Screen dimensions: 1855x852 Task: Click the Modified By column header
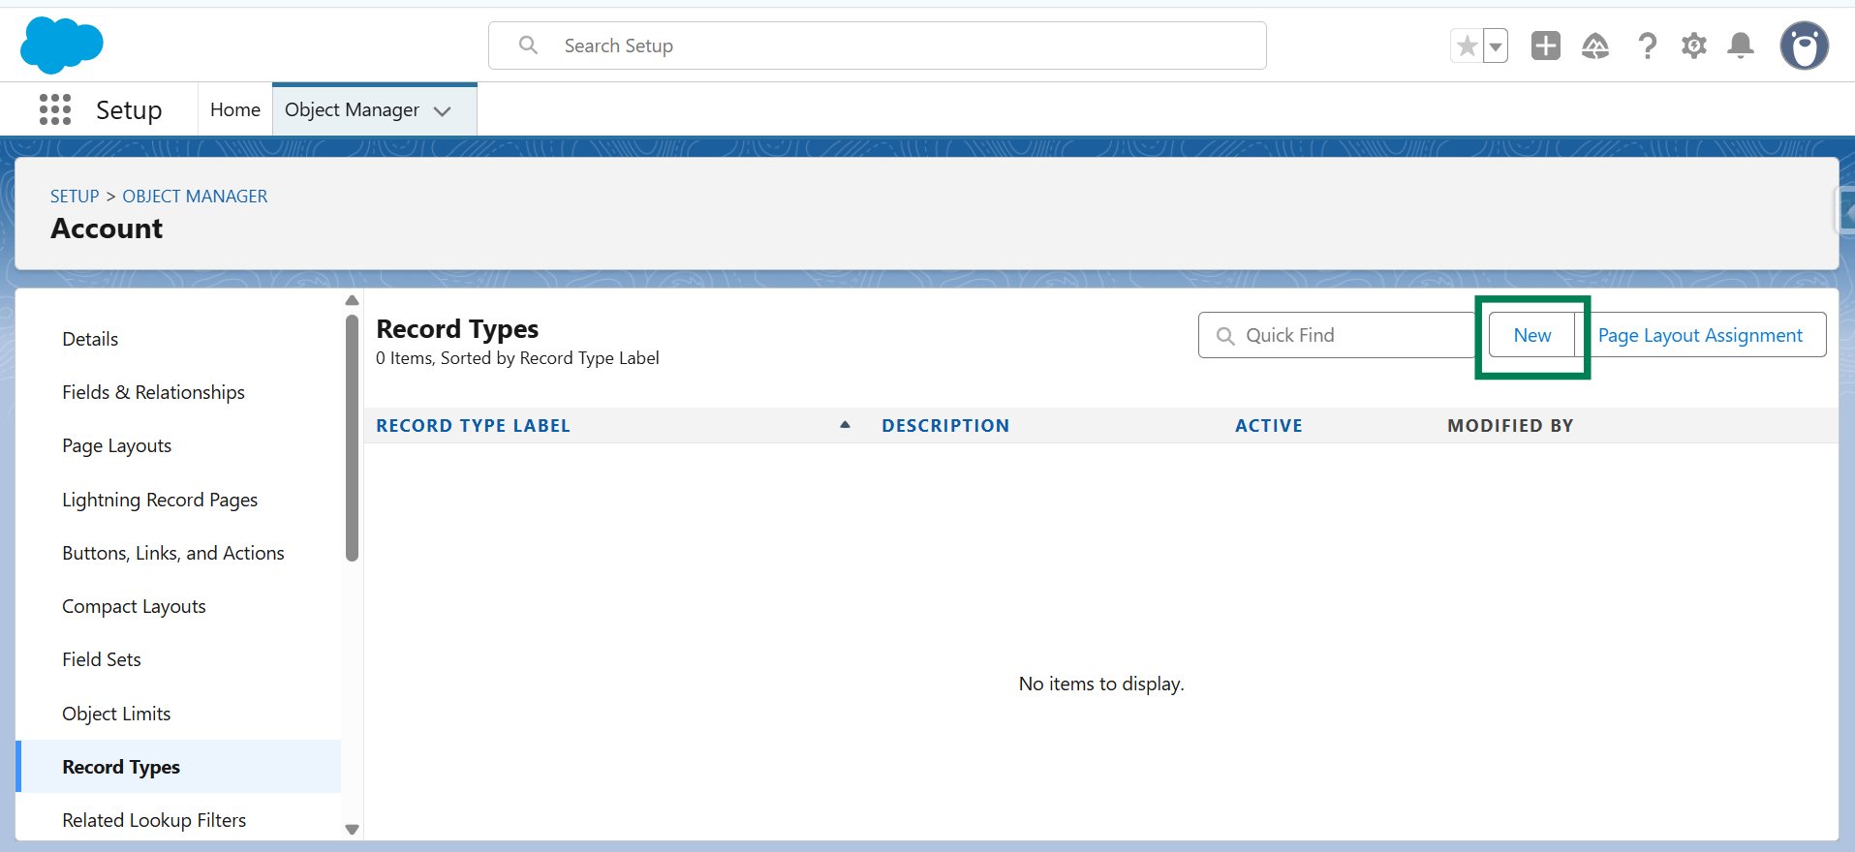[1510, 426]
